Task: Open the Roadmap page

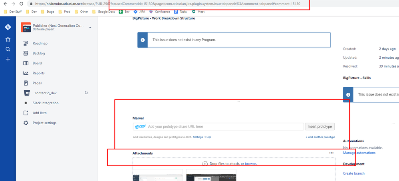Action: [40, 43]
